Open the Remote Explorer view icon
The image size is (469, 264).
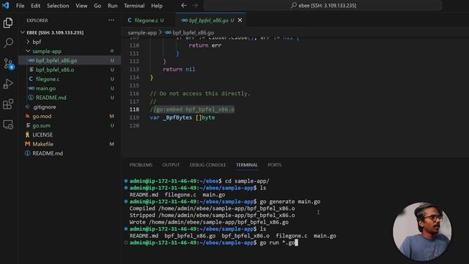8,125
